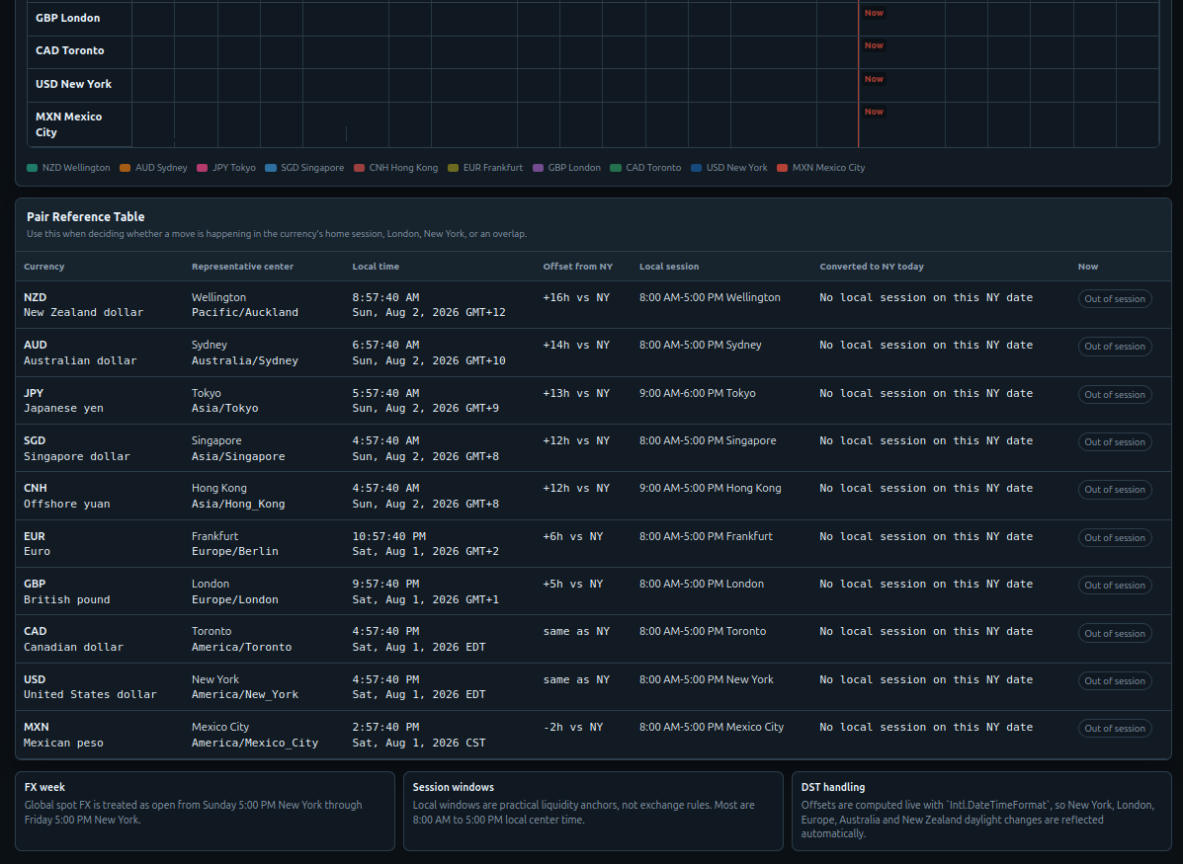Image resolution: width=1183 pixels, height=864 pixels.
Task: Click the Now marker in GBP London row
Action: pos(874,13)
